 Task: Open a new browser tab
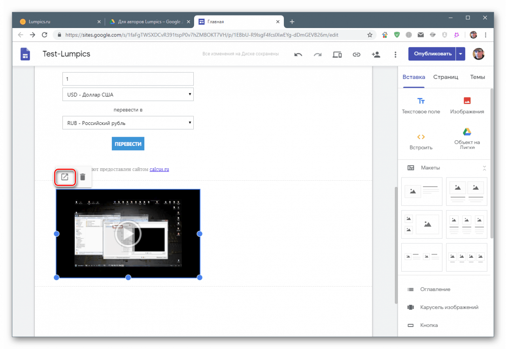tap(292, 22)
